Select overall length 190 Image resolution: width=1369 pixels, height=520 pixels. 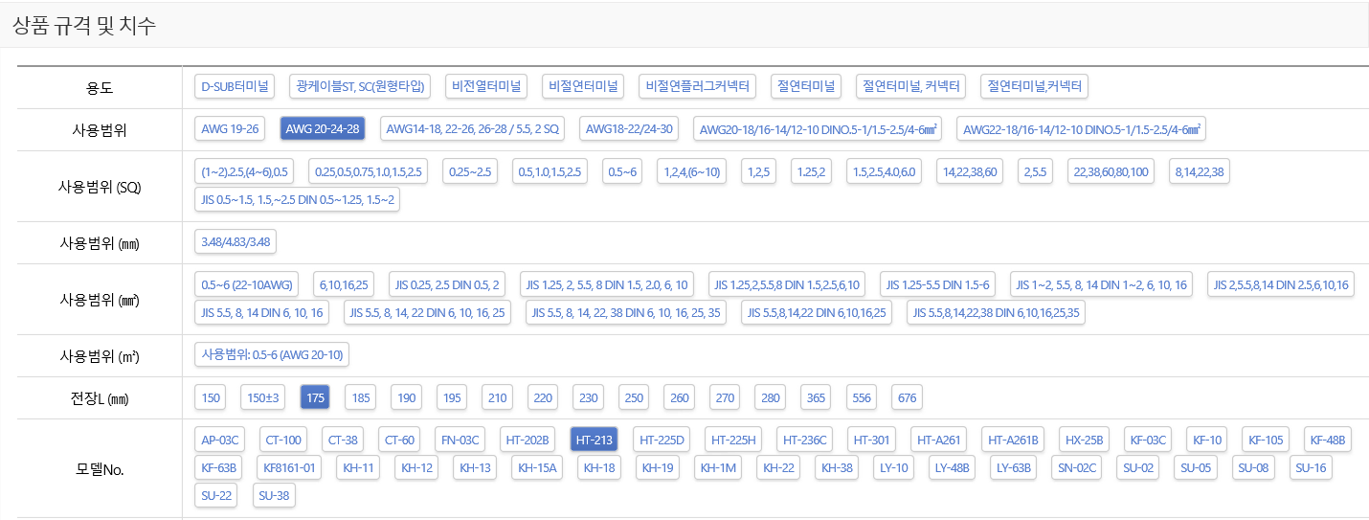407,396
